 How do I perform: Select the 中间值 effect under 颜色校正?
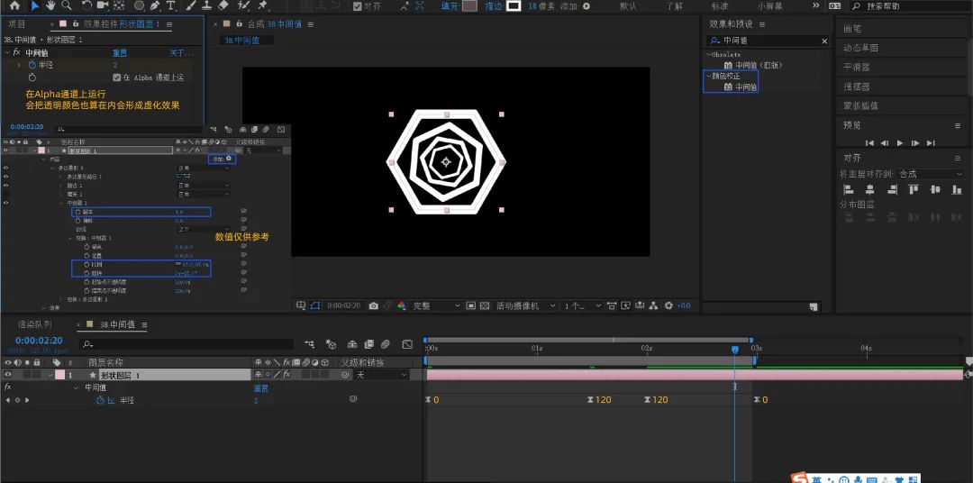pos(746,87)
